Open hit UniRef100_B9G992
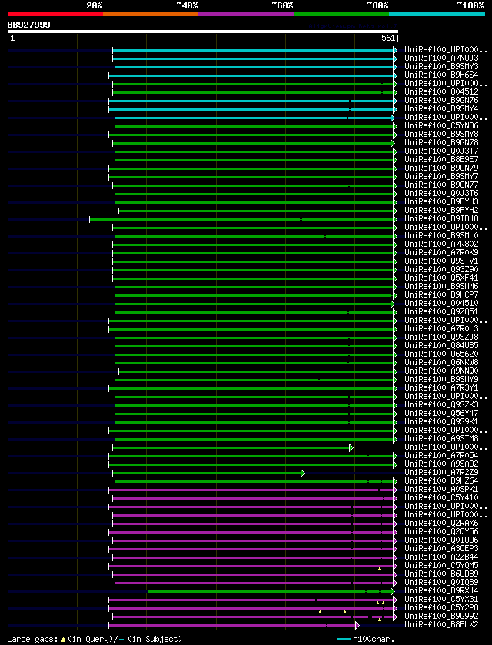 coord(441,617)
